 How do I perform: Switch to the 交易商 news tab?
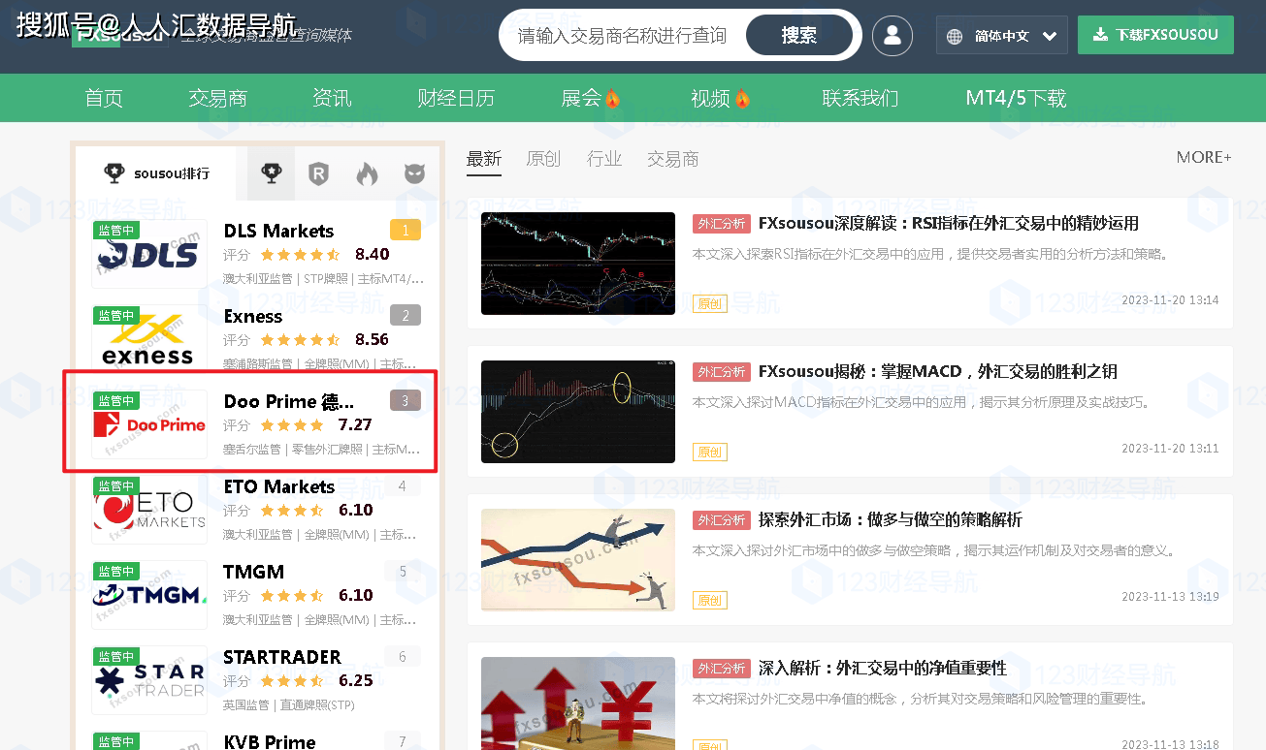click(673, 159)
